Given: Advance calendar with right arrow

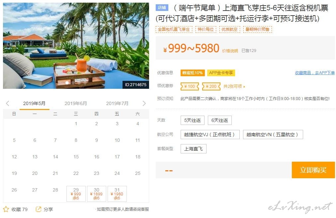Looking at the screenshot, I should pos(144,103).
